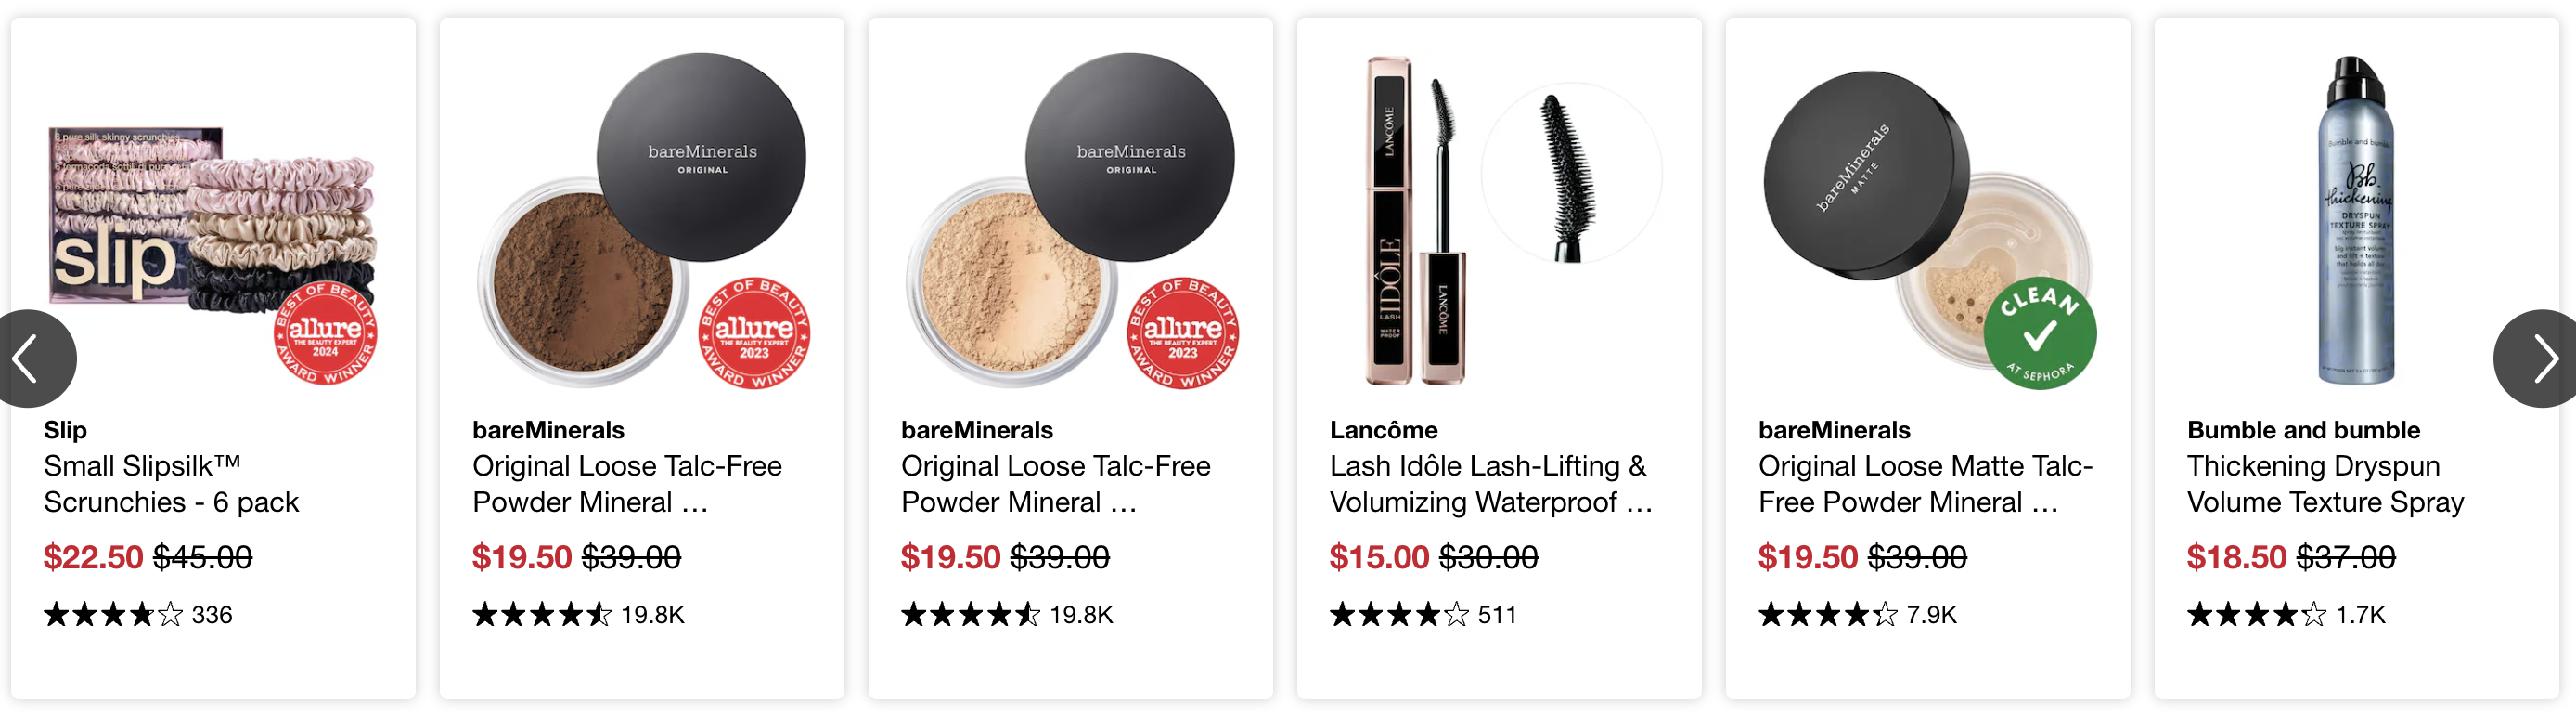View 511 reviews rating for Lancôme mascara
2576x717 pixels.
[x=1423, y=615]
